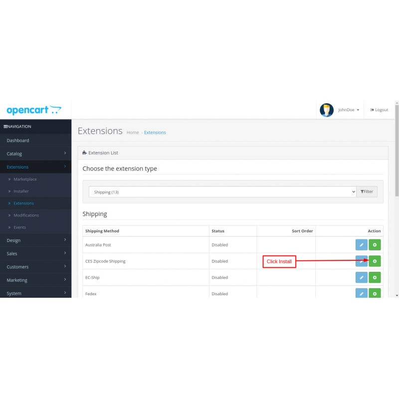Select Modifications in the sidebar
The width and height of the screenshot is (399, 399).
[28, 215]
